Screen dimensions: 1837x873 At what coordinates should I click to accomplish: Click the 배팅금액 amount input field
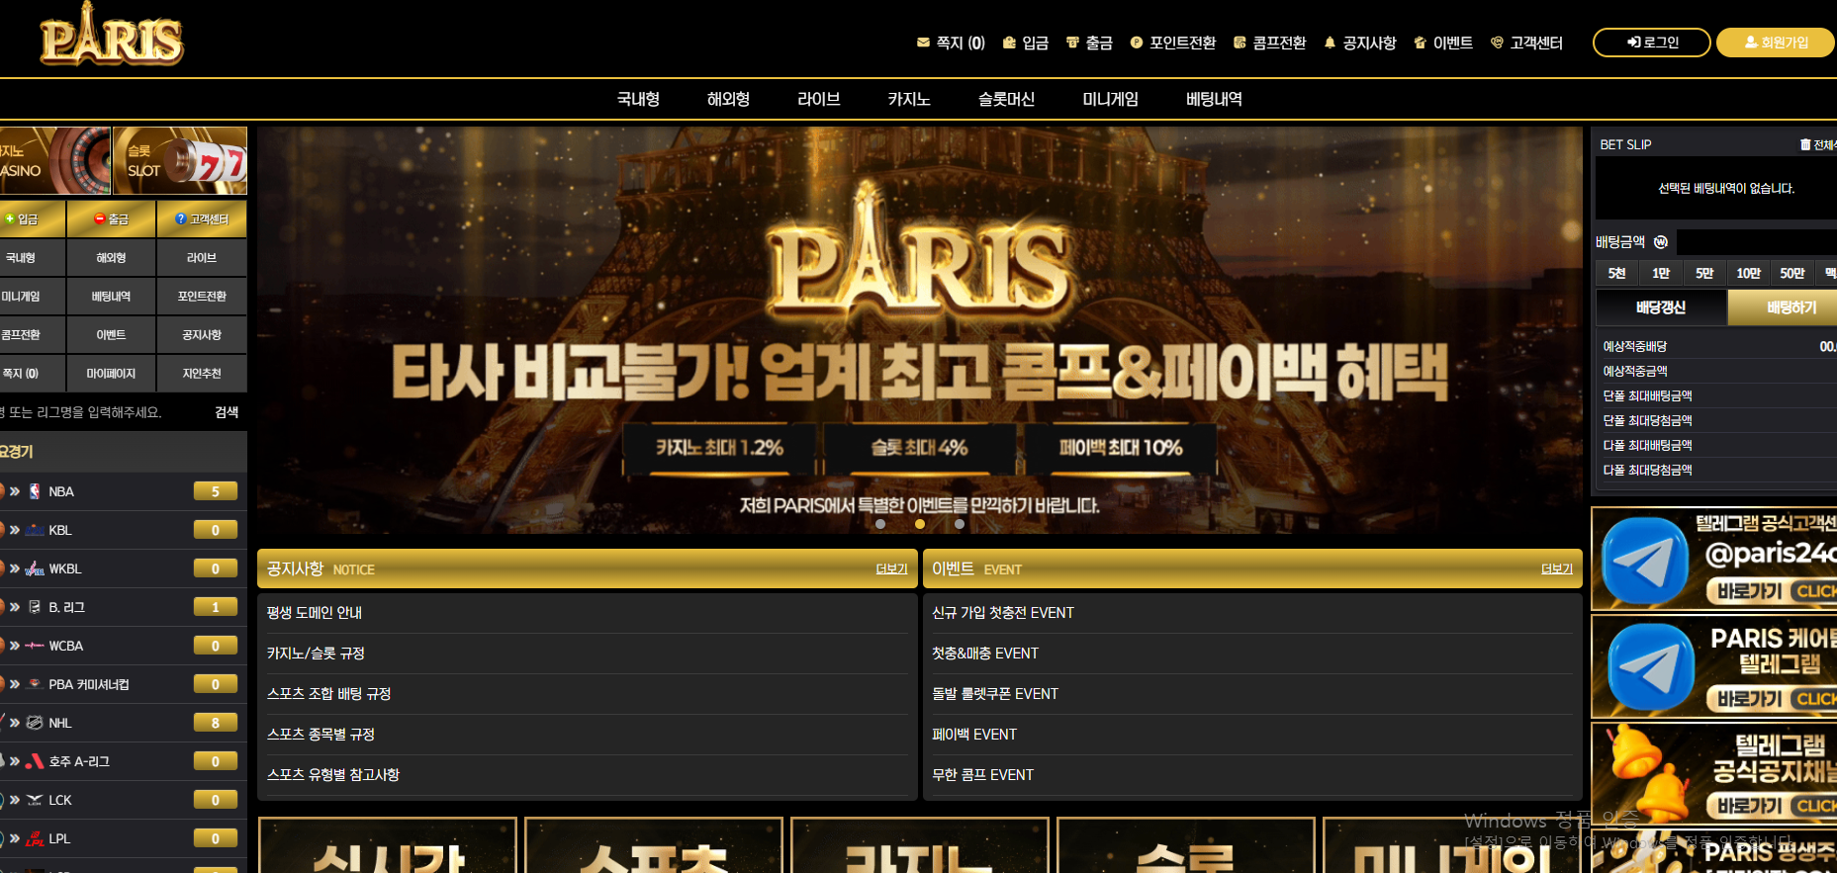(1757, 242)
